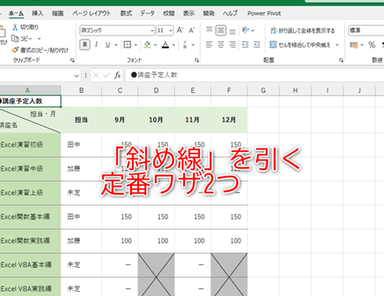Select the Excel関数基本編 row label cell
384x296 pixels.
tap(30, 217)
